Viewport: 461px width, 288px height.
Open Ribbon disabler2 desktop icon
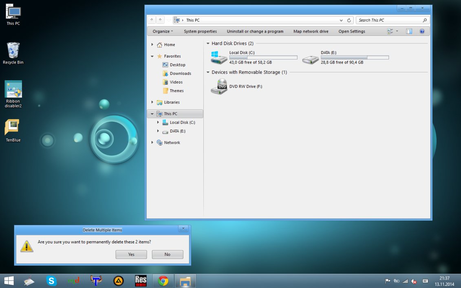(13, 94)
